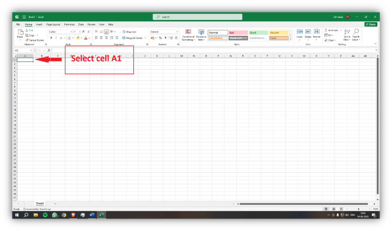Open Sort & Filter
This screenshot has width=392, height=231.
[x=347, y=35]
